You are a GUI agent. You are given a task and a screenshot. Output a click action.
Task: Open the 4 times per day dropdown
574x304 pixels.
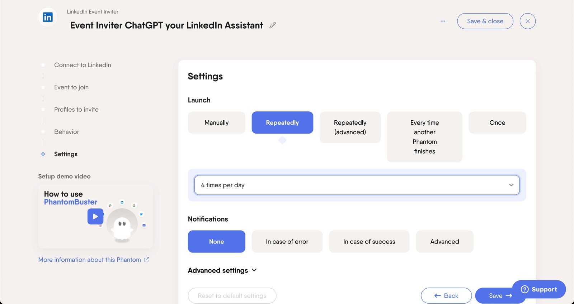pos(357,185)
